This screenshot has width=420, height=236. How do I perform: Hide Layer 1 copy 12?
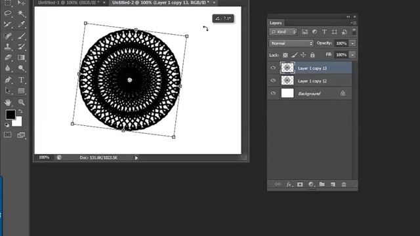click(x=273, y=81)
